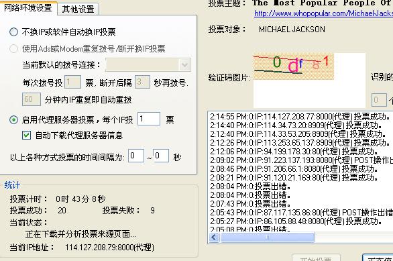393x261 pixels.
Task: Select log entry 2:07:43 PM 投票出错
Action: [251, 203]
